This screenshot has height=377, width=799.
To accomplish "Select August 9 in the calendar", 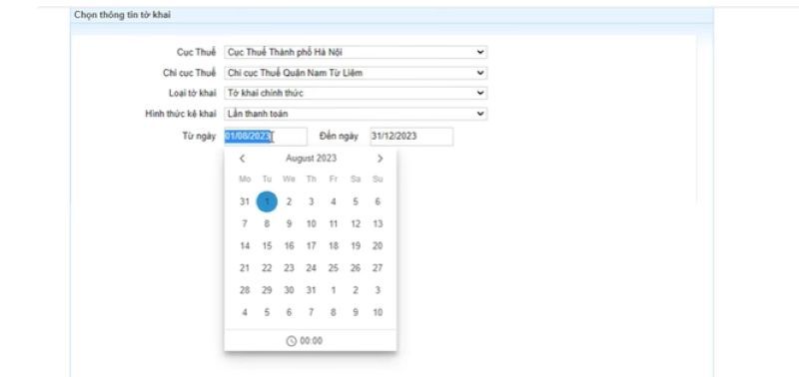I will (x=289, y=223).
